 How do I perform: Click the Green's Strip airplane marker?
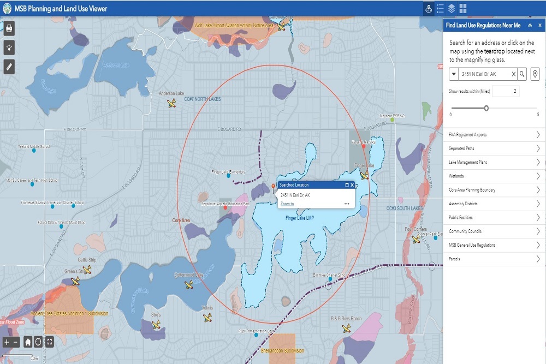pos(75,281)
